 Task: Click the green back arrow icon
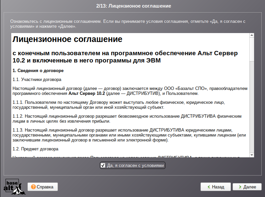coord(209,187)
